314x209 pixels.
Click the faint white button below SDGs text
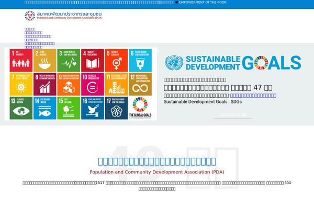click(233, 115)
